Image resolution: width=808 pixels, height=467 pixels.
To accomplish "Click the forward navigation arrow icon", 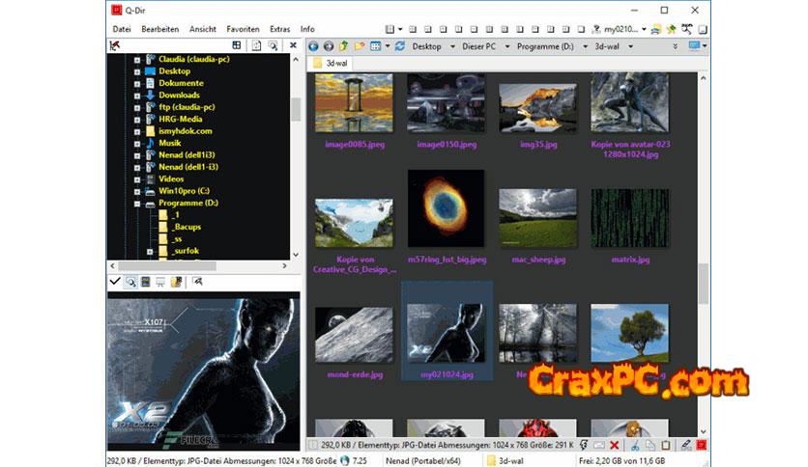I will tap(329, 46).
